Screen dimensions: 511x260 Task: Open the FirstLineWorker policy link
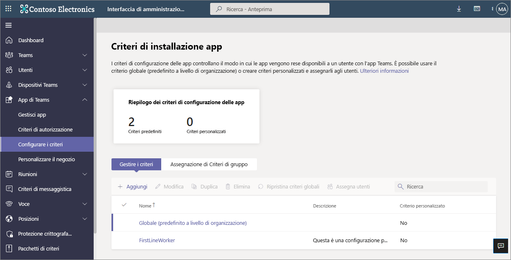tap(157, 240)
